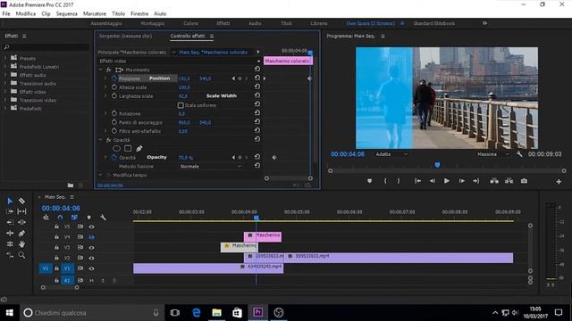Create ellipse mask under Opacità
The image size is (572, 321).
(x=116, y=149)
